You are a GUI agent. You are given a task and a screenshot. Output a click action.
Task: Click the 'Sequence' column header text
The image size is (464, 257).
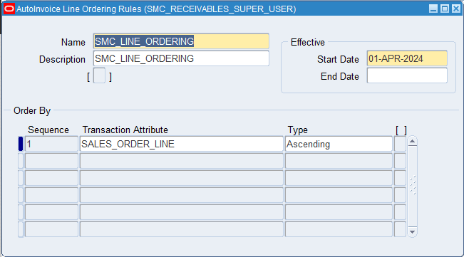pyautogui.click(x=48, y=130)
